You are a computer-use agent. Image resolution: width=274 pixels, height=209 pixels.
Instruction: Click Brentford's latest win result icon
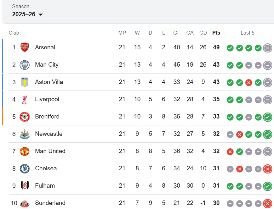pyautogui.click(x=267, y=117)
